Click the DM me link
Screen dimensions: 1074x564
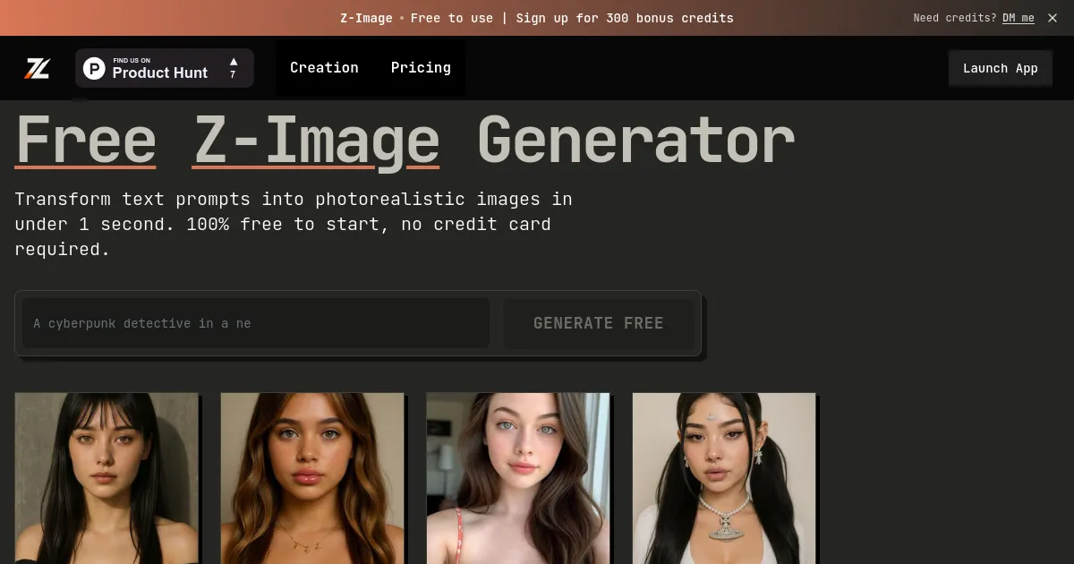[1019, 17]
